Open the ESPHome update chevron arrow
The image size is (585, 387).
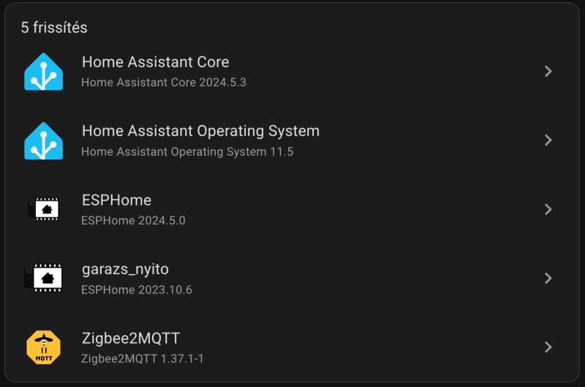click(548, 209)
